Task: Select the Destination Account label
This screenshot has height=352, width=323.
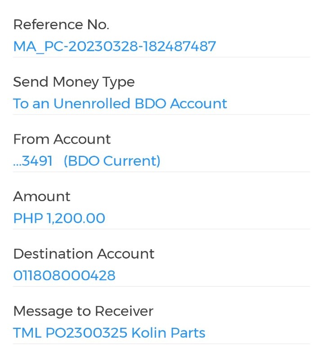Action: tap(84, 254)
